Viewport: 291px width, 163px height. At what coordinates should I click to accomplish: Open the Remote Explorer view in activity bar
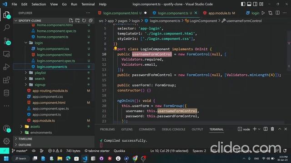tap(6, 54)
